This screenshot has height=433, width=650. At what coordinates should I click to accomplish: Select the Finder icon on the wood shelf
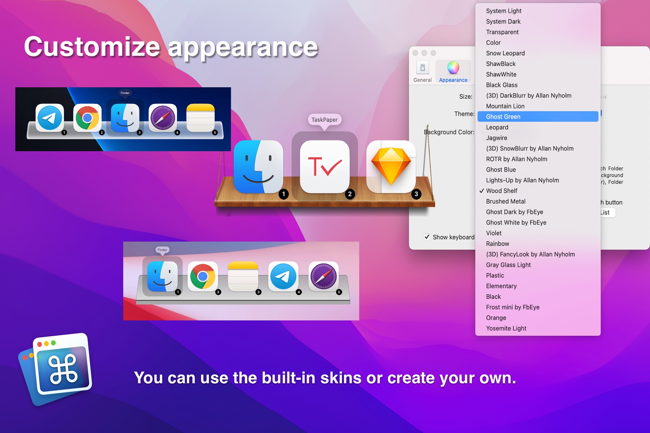258,166
